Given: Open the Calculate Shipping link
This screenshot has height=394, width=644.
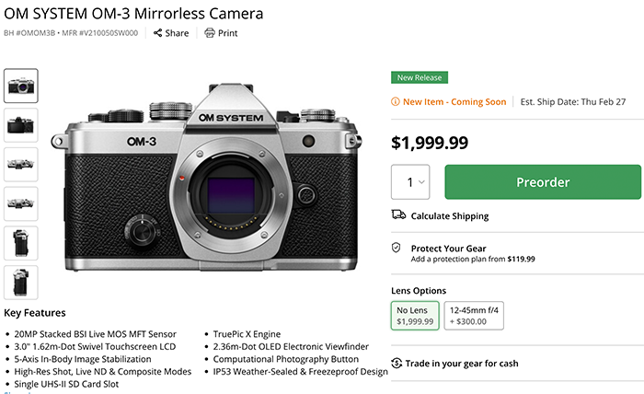Looking at the screenshot, I should [x=450, y=216].
